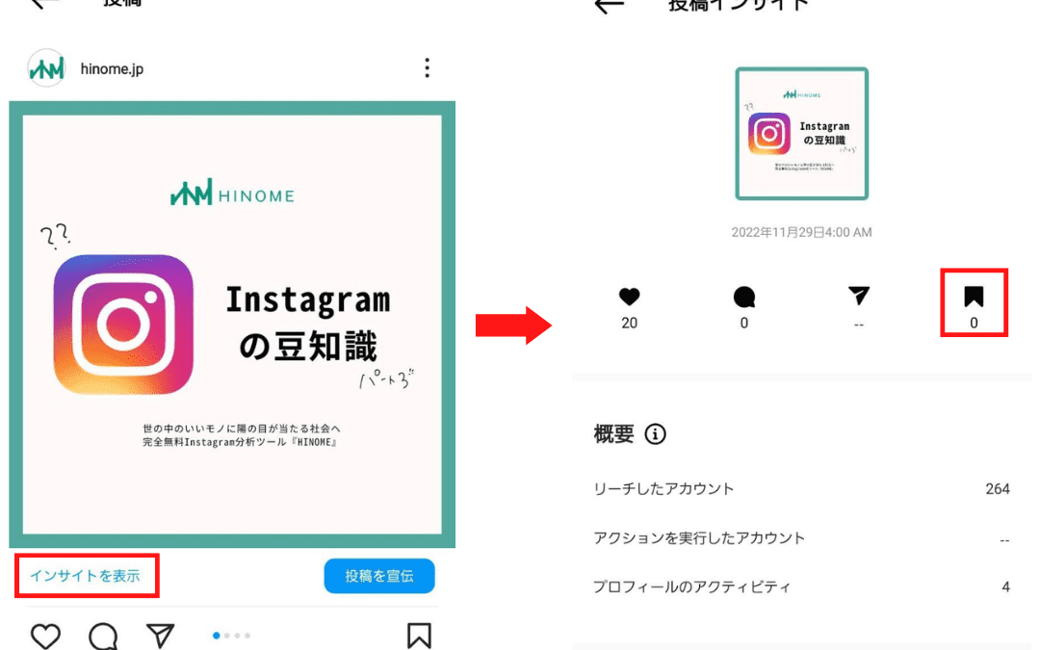Open the post thumbnail in insights

point(801,133)
